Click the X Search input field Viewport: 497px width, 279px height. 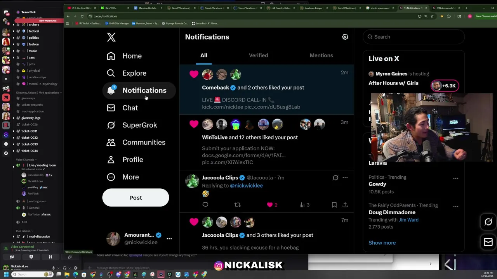coord(414,37)
